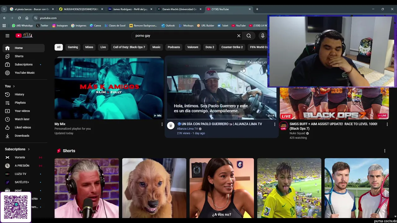The width and height of the screenshot is (397, 223).
Task: Open Watch later in the sidebar
Action: 24,119
